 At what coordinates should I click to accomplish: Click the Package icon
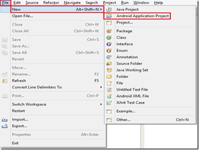point(109,31)
